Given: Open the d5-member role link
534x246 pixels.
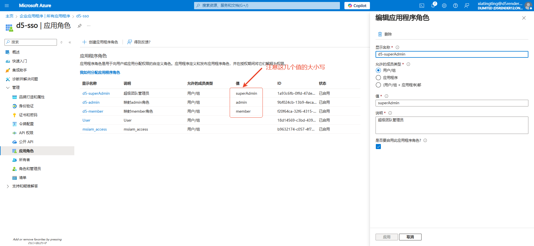Looking at the screenshot, I should (93, 111).
